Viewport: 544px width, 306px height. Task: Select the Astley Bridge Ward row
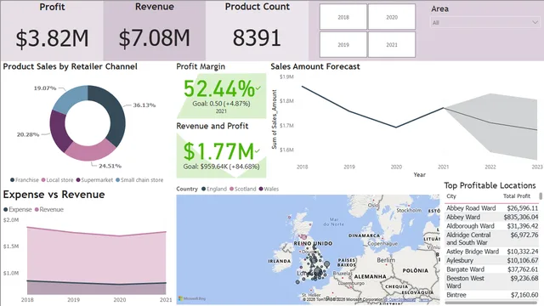tap(492, 252)
